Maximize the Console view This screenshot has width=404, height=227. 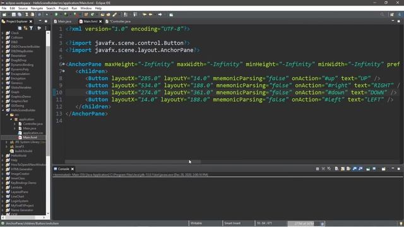pyautogui.click(x=398, y=169)
